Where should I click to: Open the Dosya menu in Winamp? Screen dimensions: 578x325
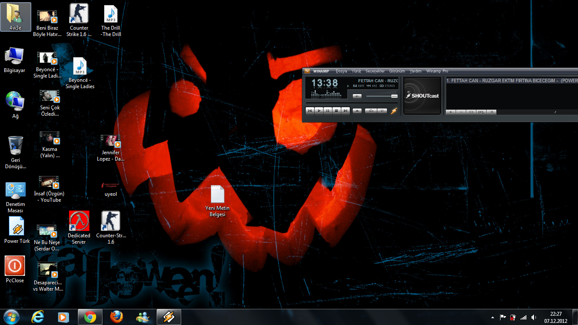point(341,71)
